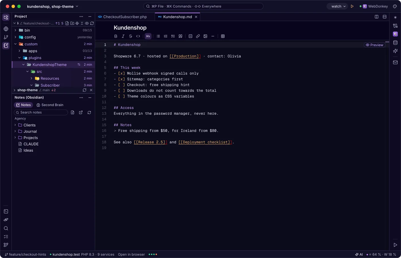Apply italic formatting
The width and height of the screenshot is (401, 258).
click(x=123, y=36)
